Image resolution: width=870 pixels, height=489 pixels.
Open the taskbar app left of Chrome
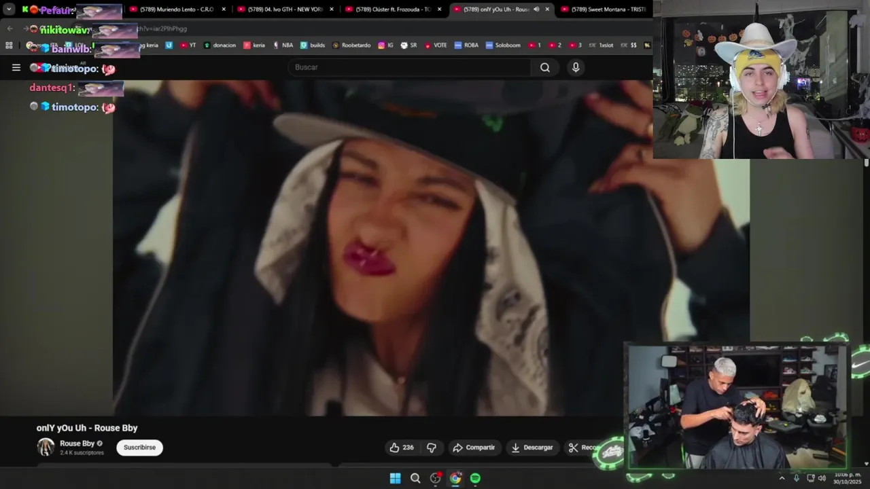[435, 478]
